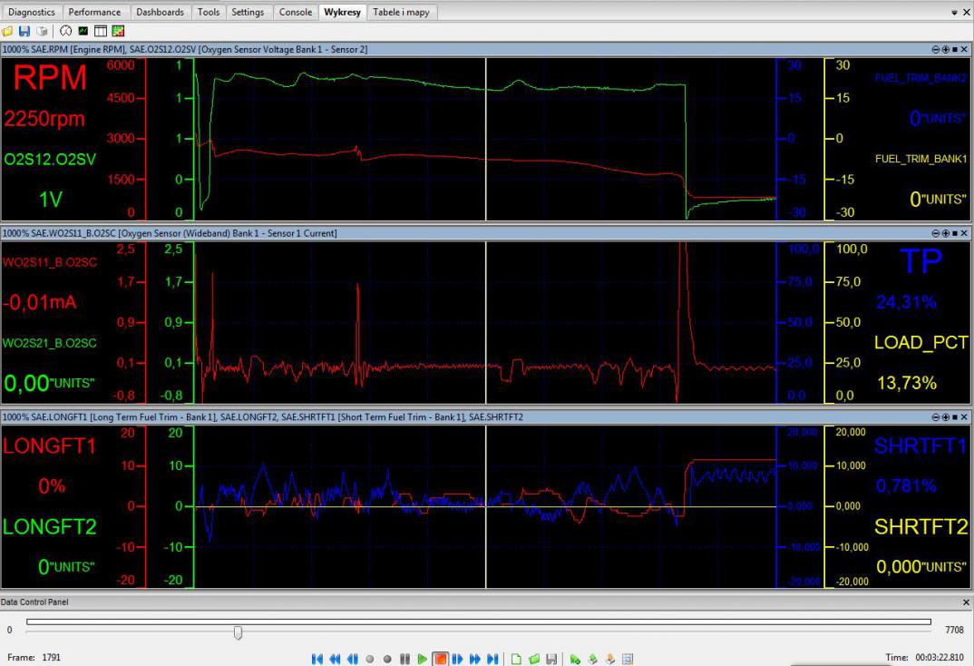Switch to the Diagnostics tab
The height and width of the screenshot is (666, 974).
32,13
